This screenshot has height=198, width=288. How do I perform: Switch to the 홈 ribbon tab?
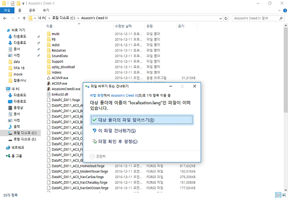click(x=20, y=10)
